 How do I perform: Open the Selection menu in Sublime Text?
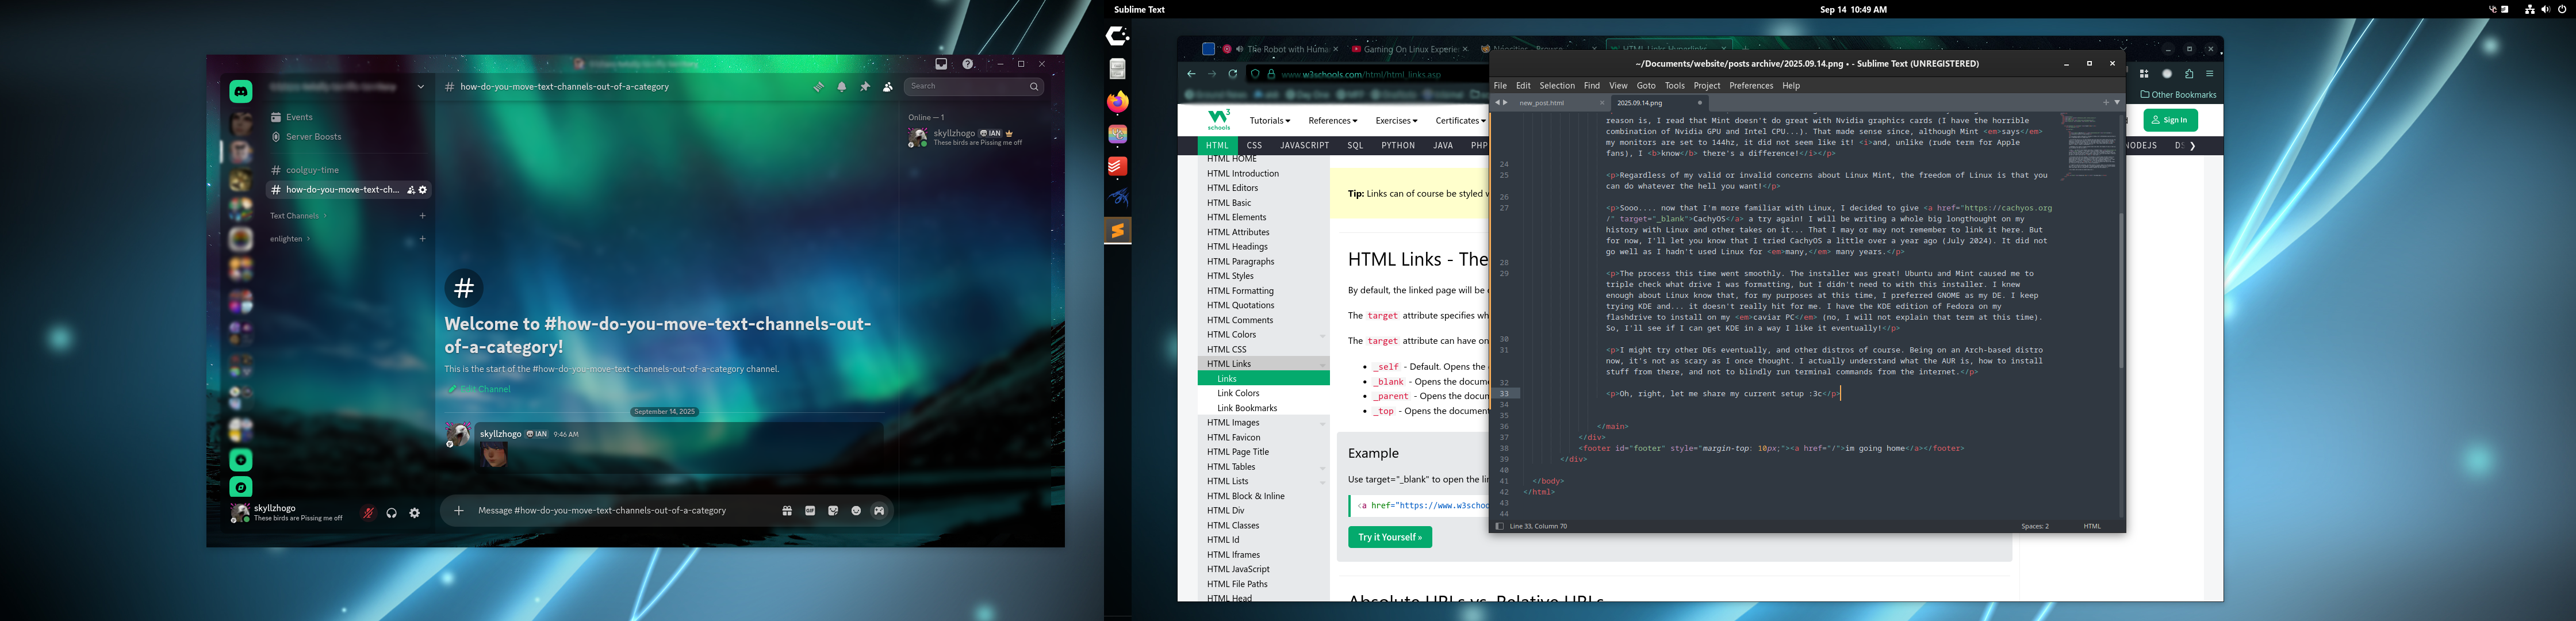click(x=1556, y=86)
